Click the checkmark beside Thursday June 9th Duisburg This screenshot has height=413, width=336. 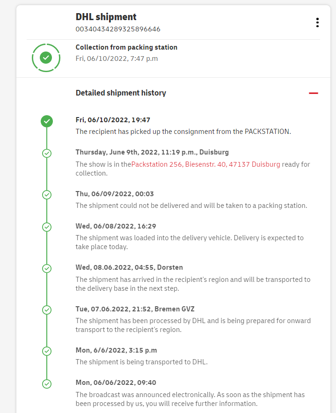click(x=47, y=153)
